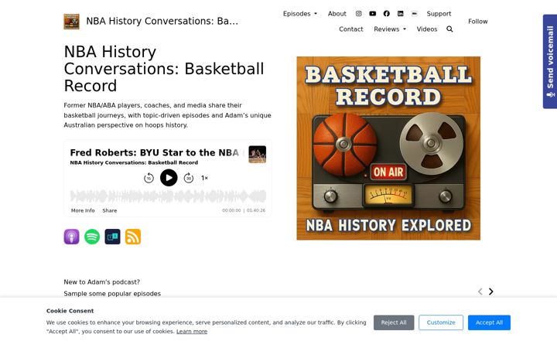
Task: Open the About page
Action: 337,13
